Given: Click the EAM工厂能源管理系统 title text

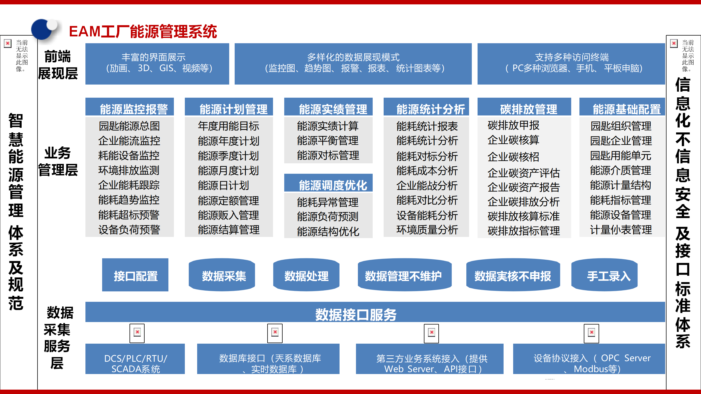Looking at the screenshot, I should tap(143, 31).
